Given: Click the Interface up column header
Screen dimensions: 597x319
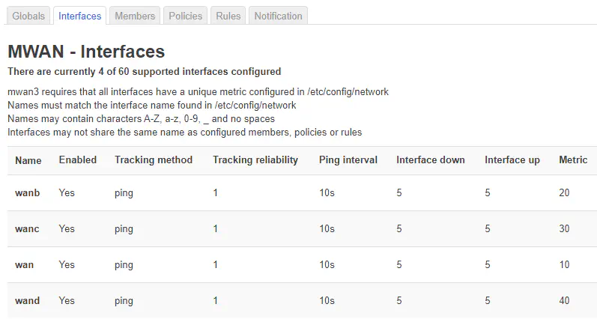Looking at the screenshot, I should click(512, 159).
